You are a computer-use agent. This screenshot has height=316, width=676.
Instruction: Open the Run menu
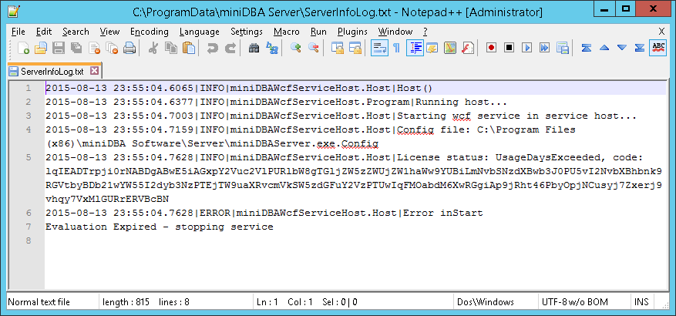click(x=318, y=32)
